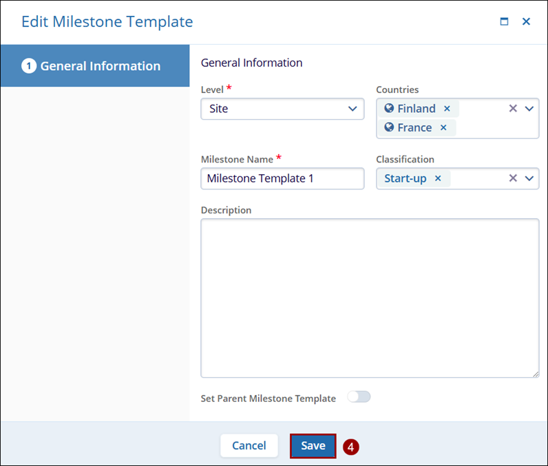Screen dimensions: 548x466
Task: Toggle Set Parent Milestone Template switch
Action: click(359, 397)
